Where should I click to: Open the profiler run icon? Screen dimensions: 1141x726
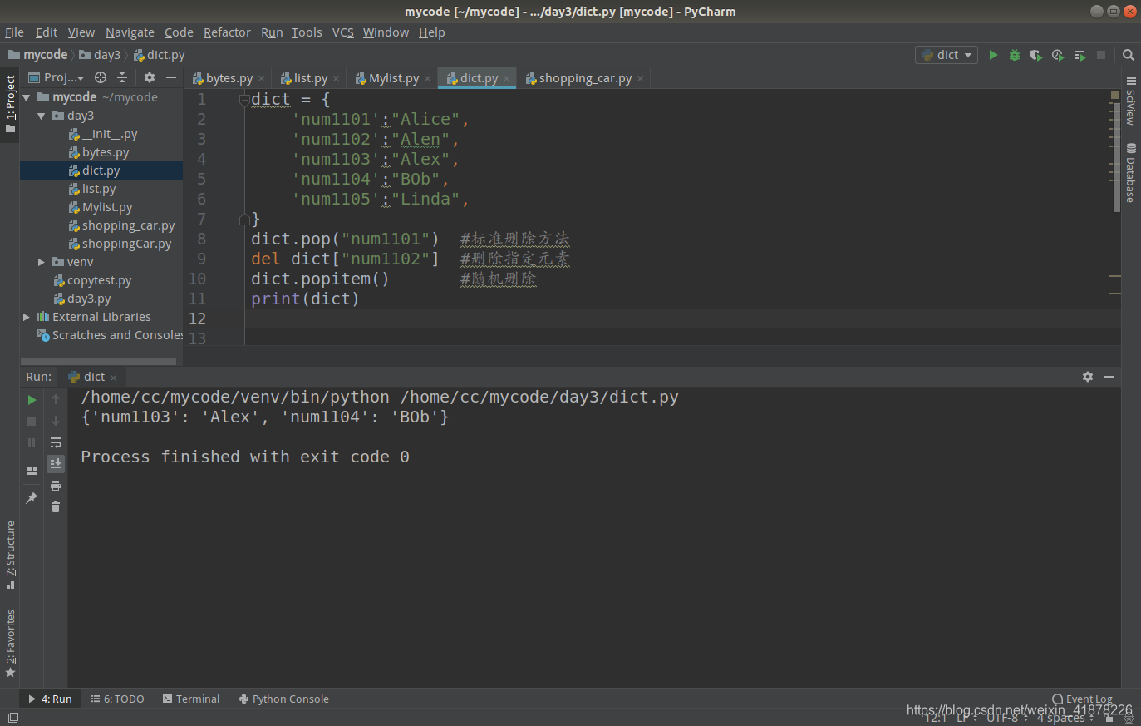[1058, 55]
